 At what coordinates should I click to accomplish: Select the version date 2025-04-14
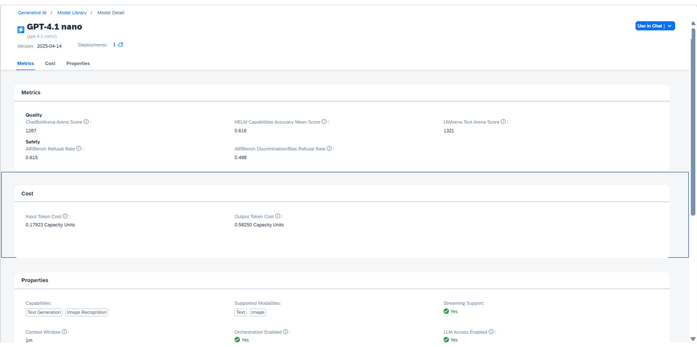point(49,46)
